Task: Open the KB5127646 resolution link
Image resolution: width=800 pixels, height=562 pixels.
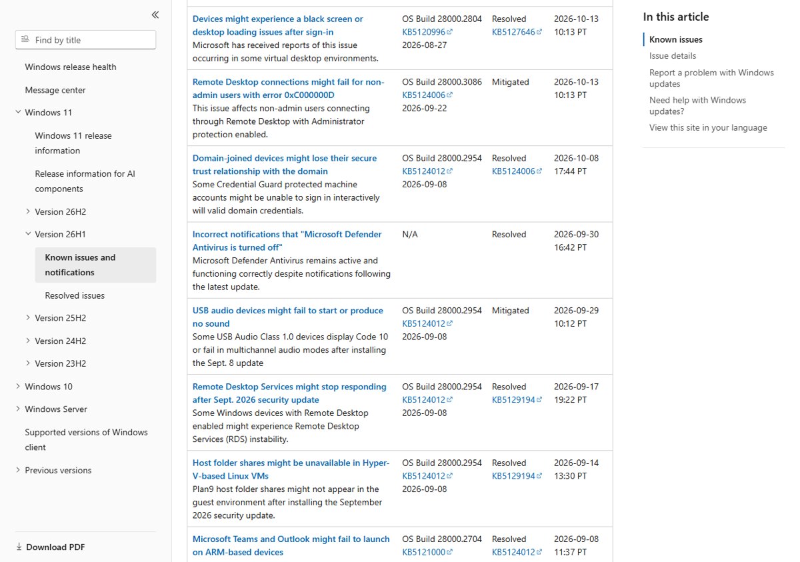Action: coord(517,32)
